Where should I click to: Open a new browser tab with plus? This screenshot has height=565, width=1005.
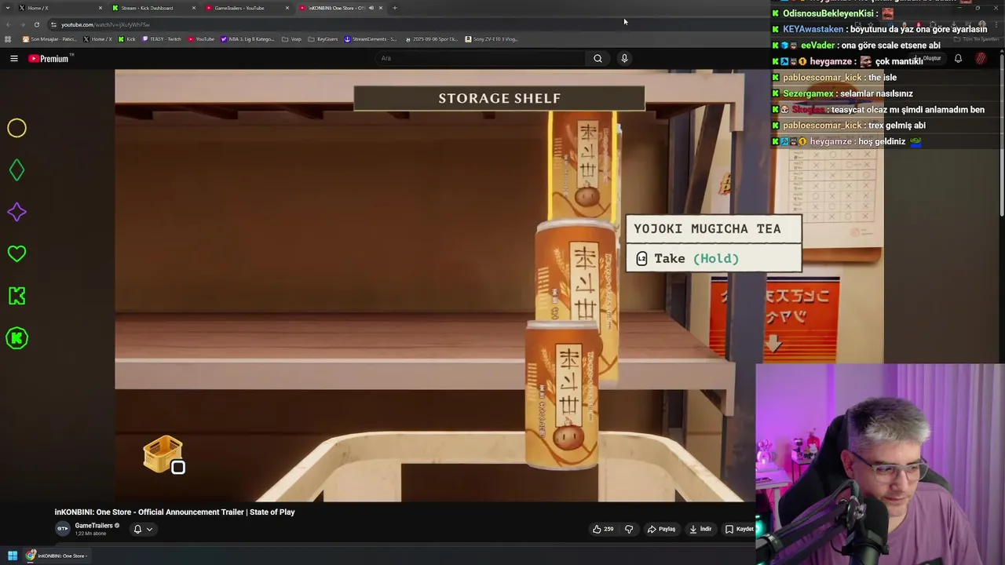coord(394,8)
